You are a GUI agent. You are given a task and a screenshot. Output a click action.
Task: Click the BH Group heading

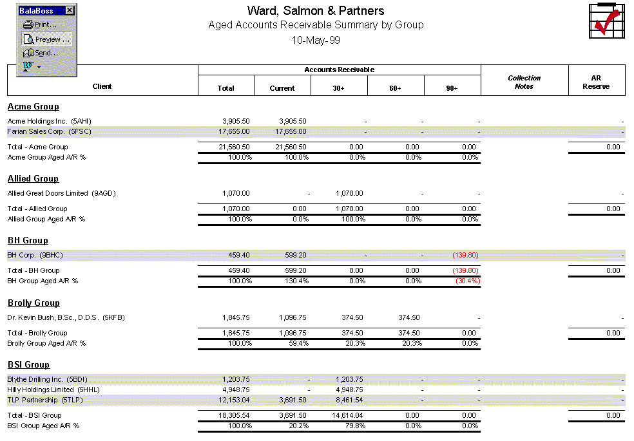coord(28,241)
